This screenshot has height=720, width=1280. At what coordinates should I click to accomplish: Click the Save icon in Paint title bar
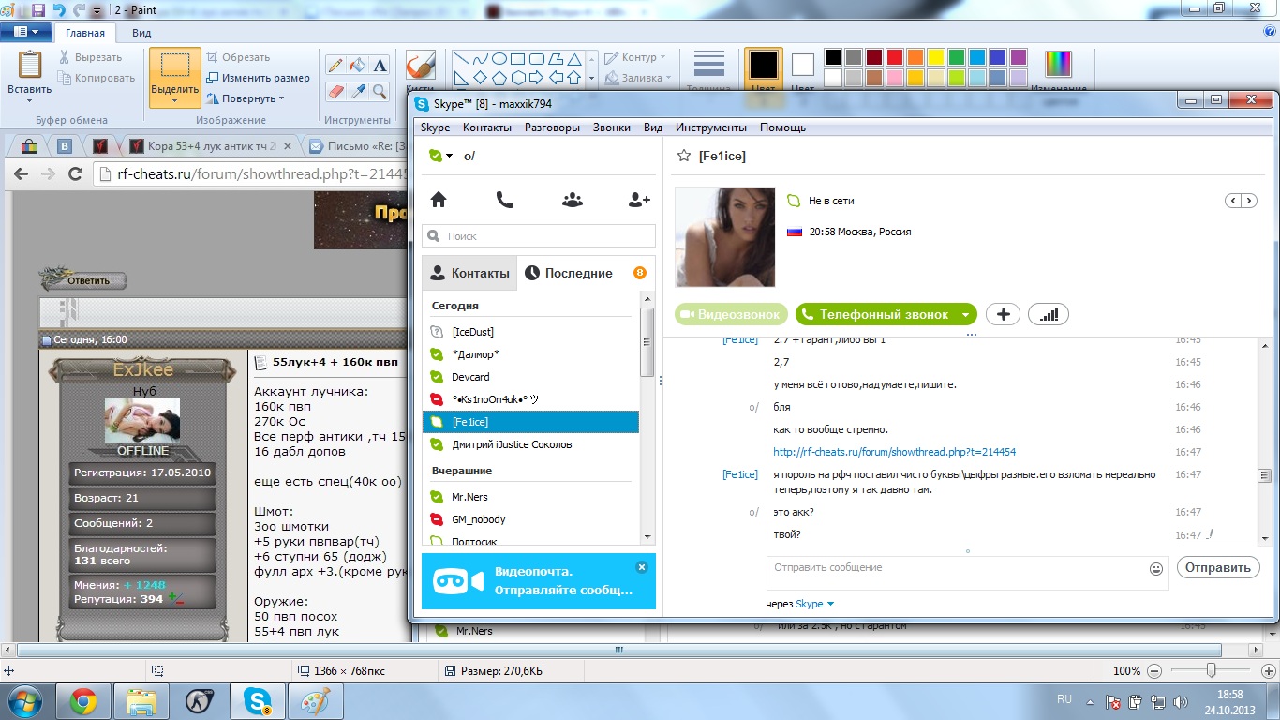point(38,10)
